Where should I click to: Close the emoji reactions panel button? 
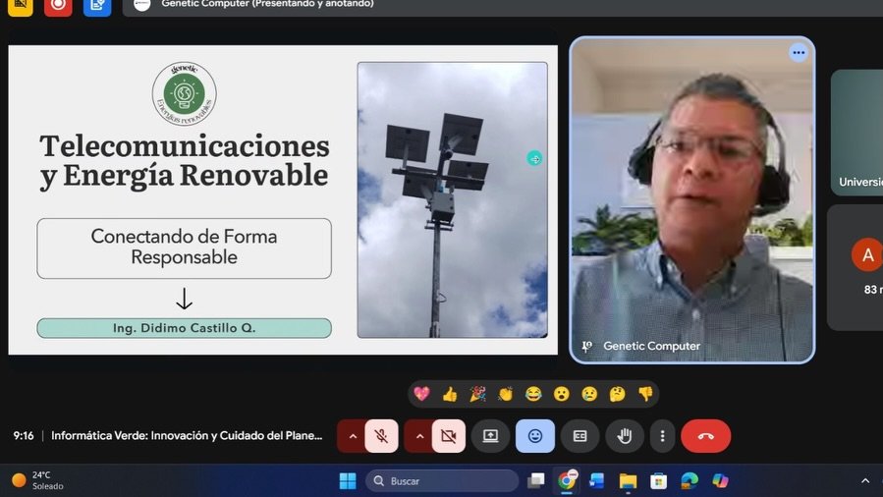[x=535, y=436]
